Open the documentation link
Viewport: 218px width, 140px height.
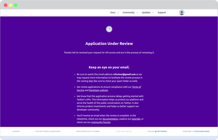[110, 119]
